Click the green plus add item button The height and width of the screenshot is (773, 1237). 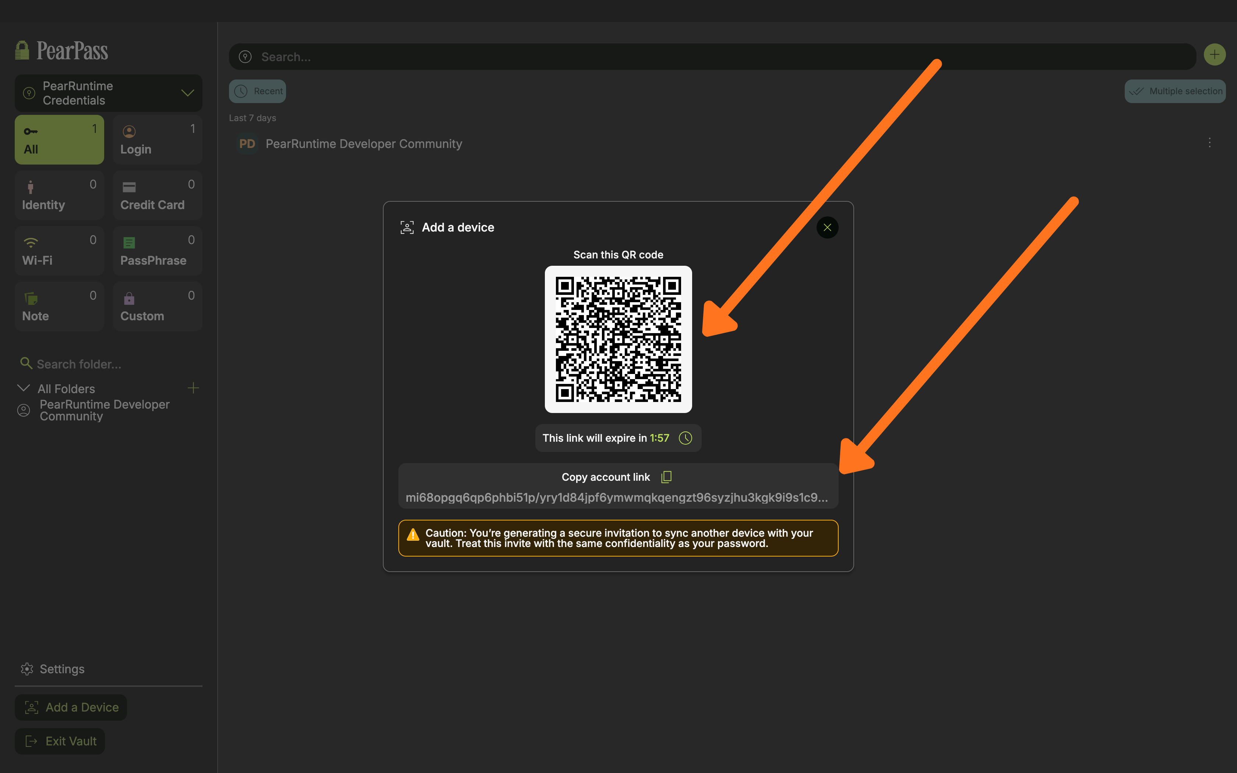pos(1214,55)
